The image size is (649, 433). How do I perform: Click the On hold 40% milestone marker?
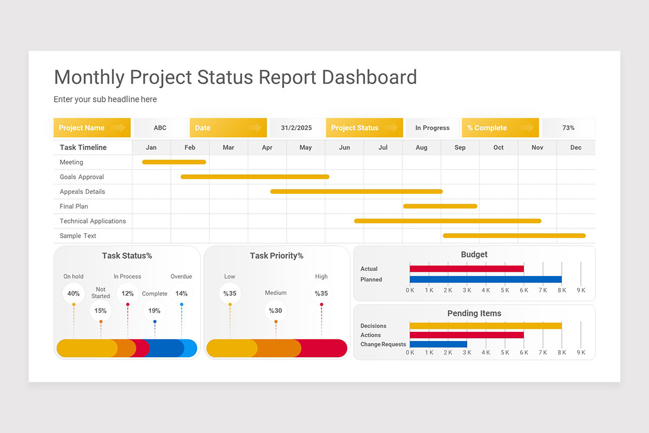click(x=74, y=293)
